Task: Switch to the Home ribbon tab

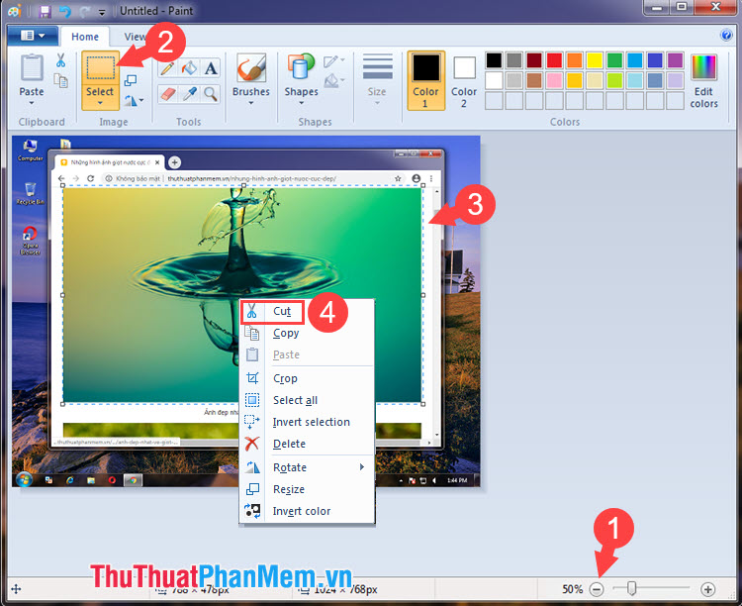Action: (85, 37)
